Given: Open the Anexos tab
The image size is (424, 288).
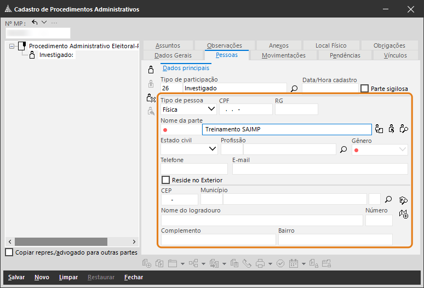Looking at the screenshot, I should tap(279, 45).
